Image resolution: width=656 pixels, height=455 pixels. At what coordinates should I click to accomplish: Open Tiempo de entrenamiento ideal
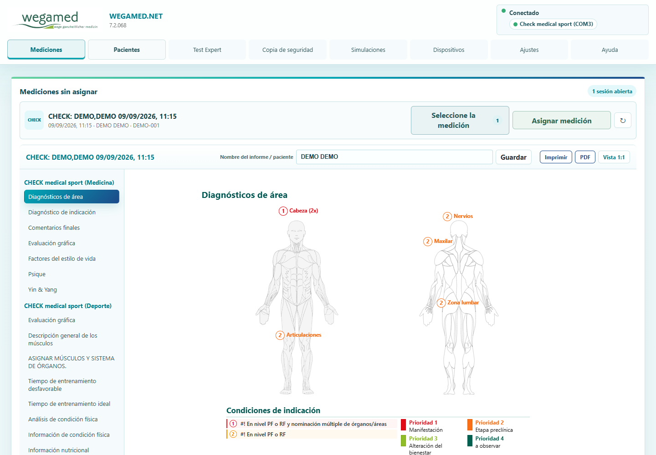pos(72,404)
